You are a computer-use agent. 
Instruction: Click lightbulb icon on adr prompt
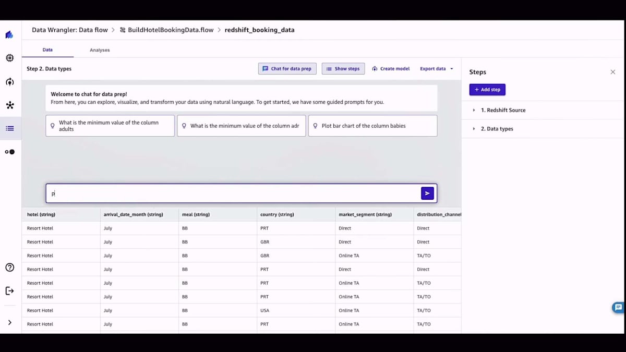[x=184, y=126]
